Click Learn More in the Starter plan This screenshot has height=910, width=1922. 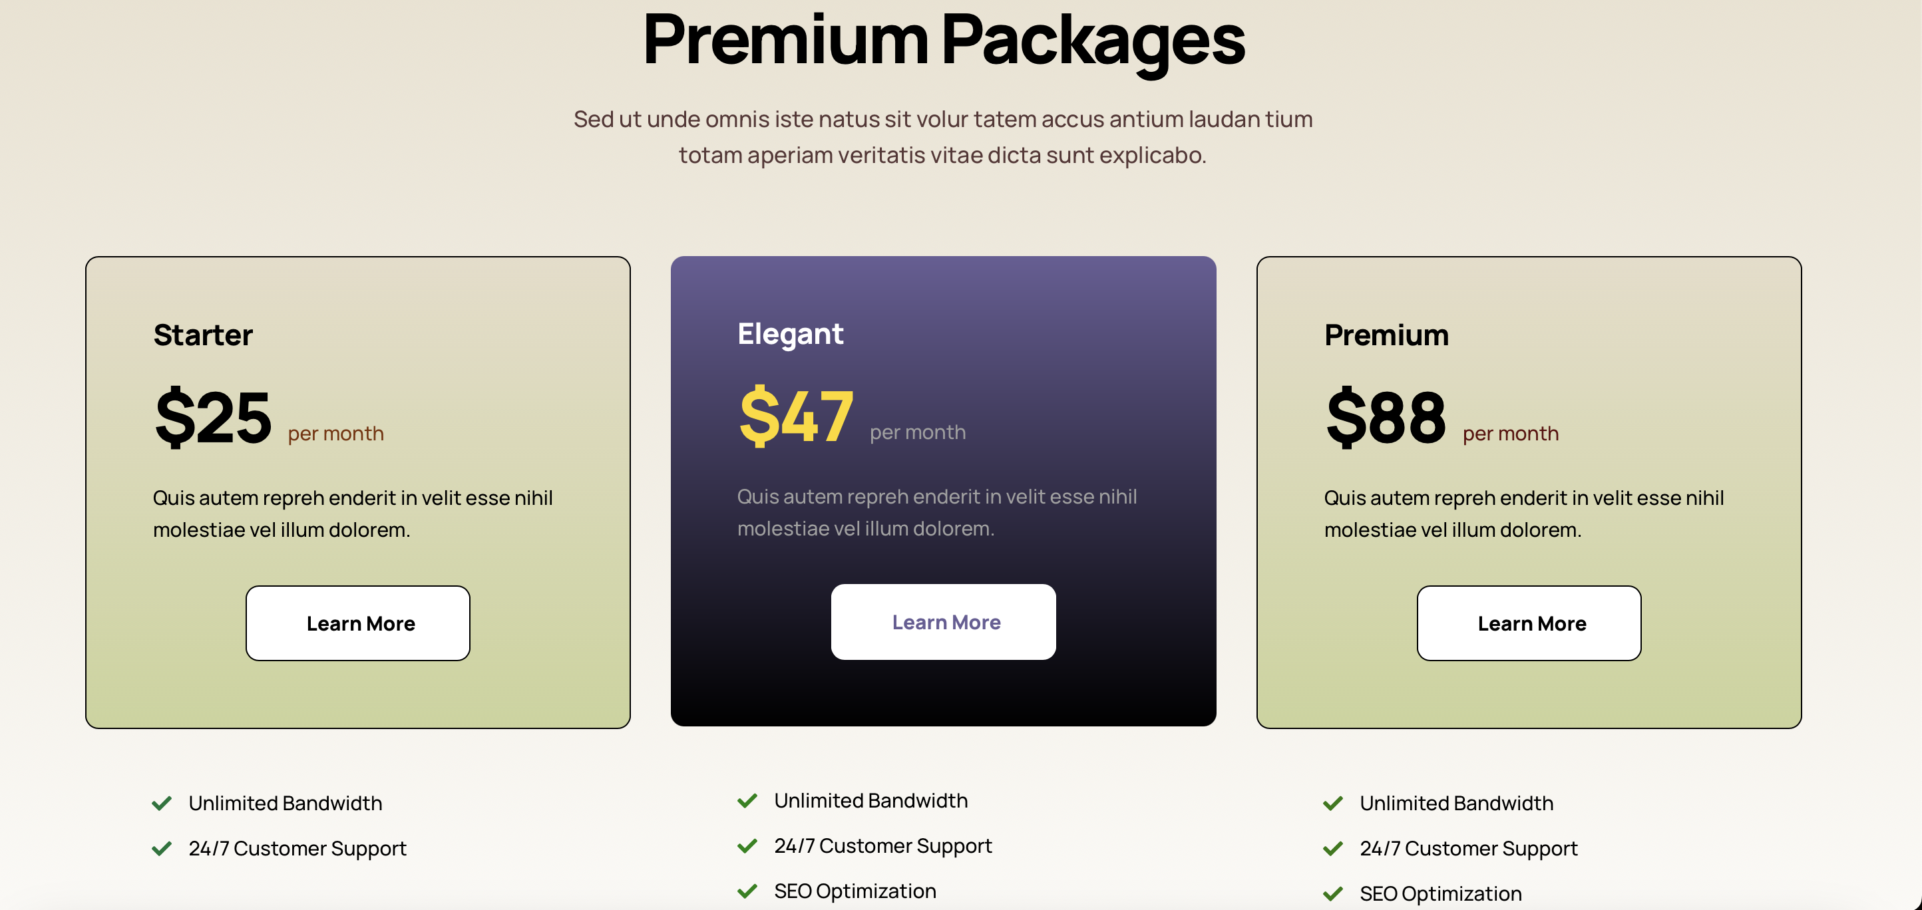point(357,623)
